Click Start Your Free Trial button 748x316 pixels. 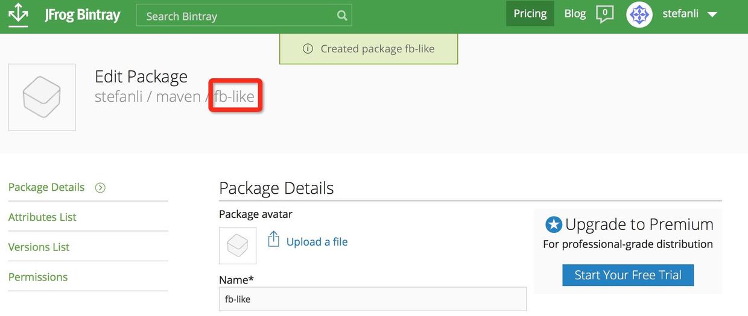[628, 275]
